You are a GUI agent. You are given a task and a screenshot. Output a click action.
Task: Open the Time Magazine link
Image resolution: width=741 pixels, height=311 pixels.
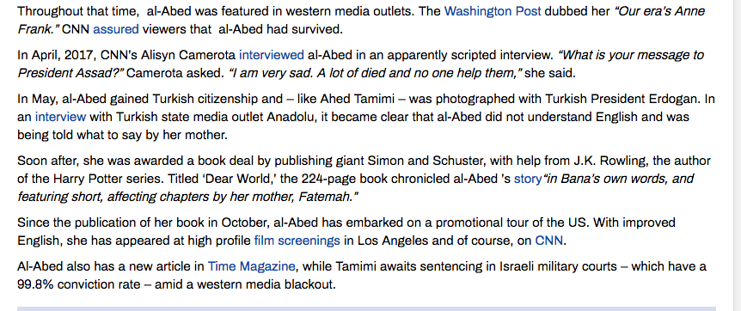pyautogui.click(x=251, y=266)
